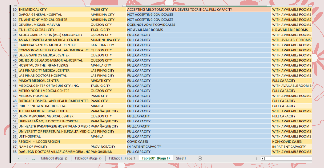This screenshot has width=324, height=168.
Task: Select PROVINCE/CITY header cell
Action: (x=108, y=147)
